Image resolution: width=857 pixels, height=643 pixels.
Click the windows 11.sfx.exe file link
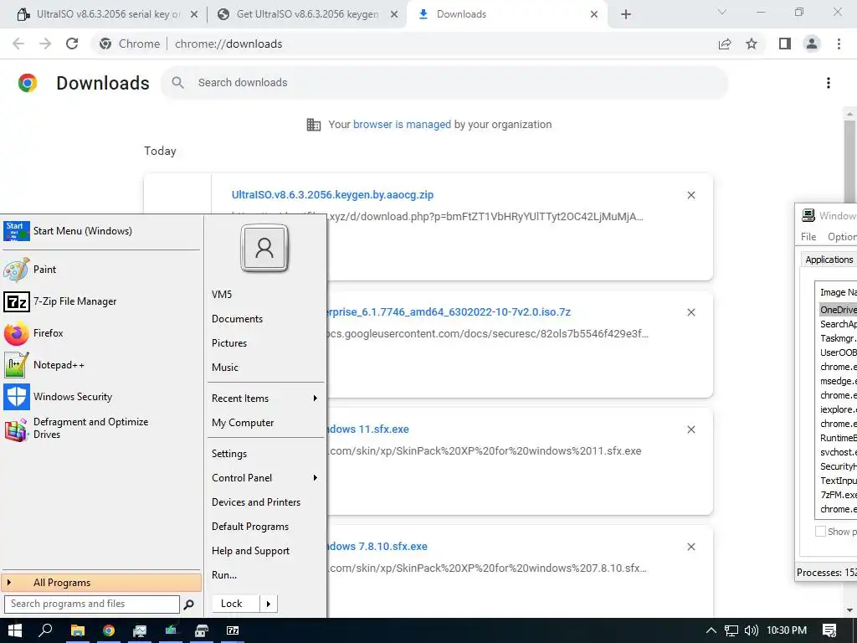pyautogui.click(x=368, y=430)
